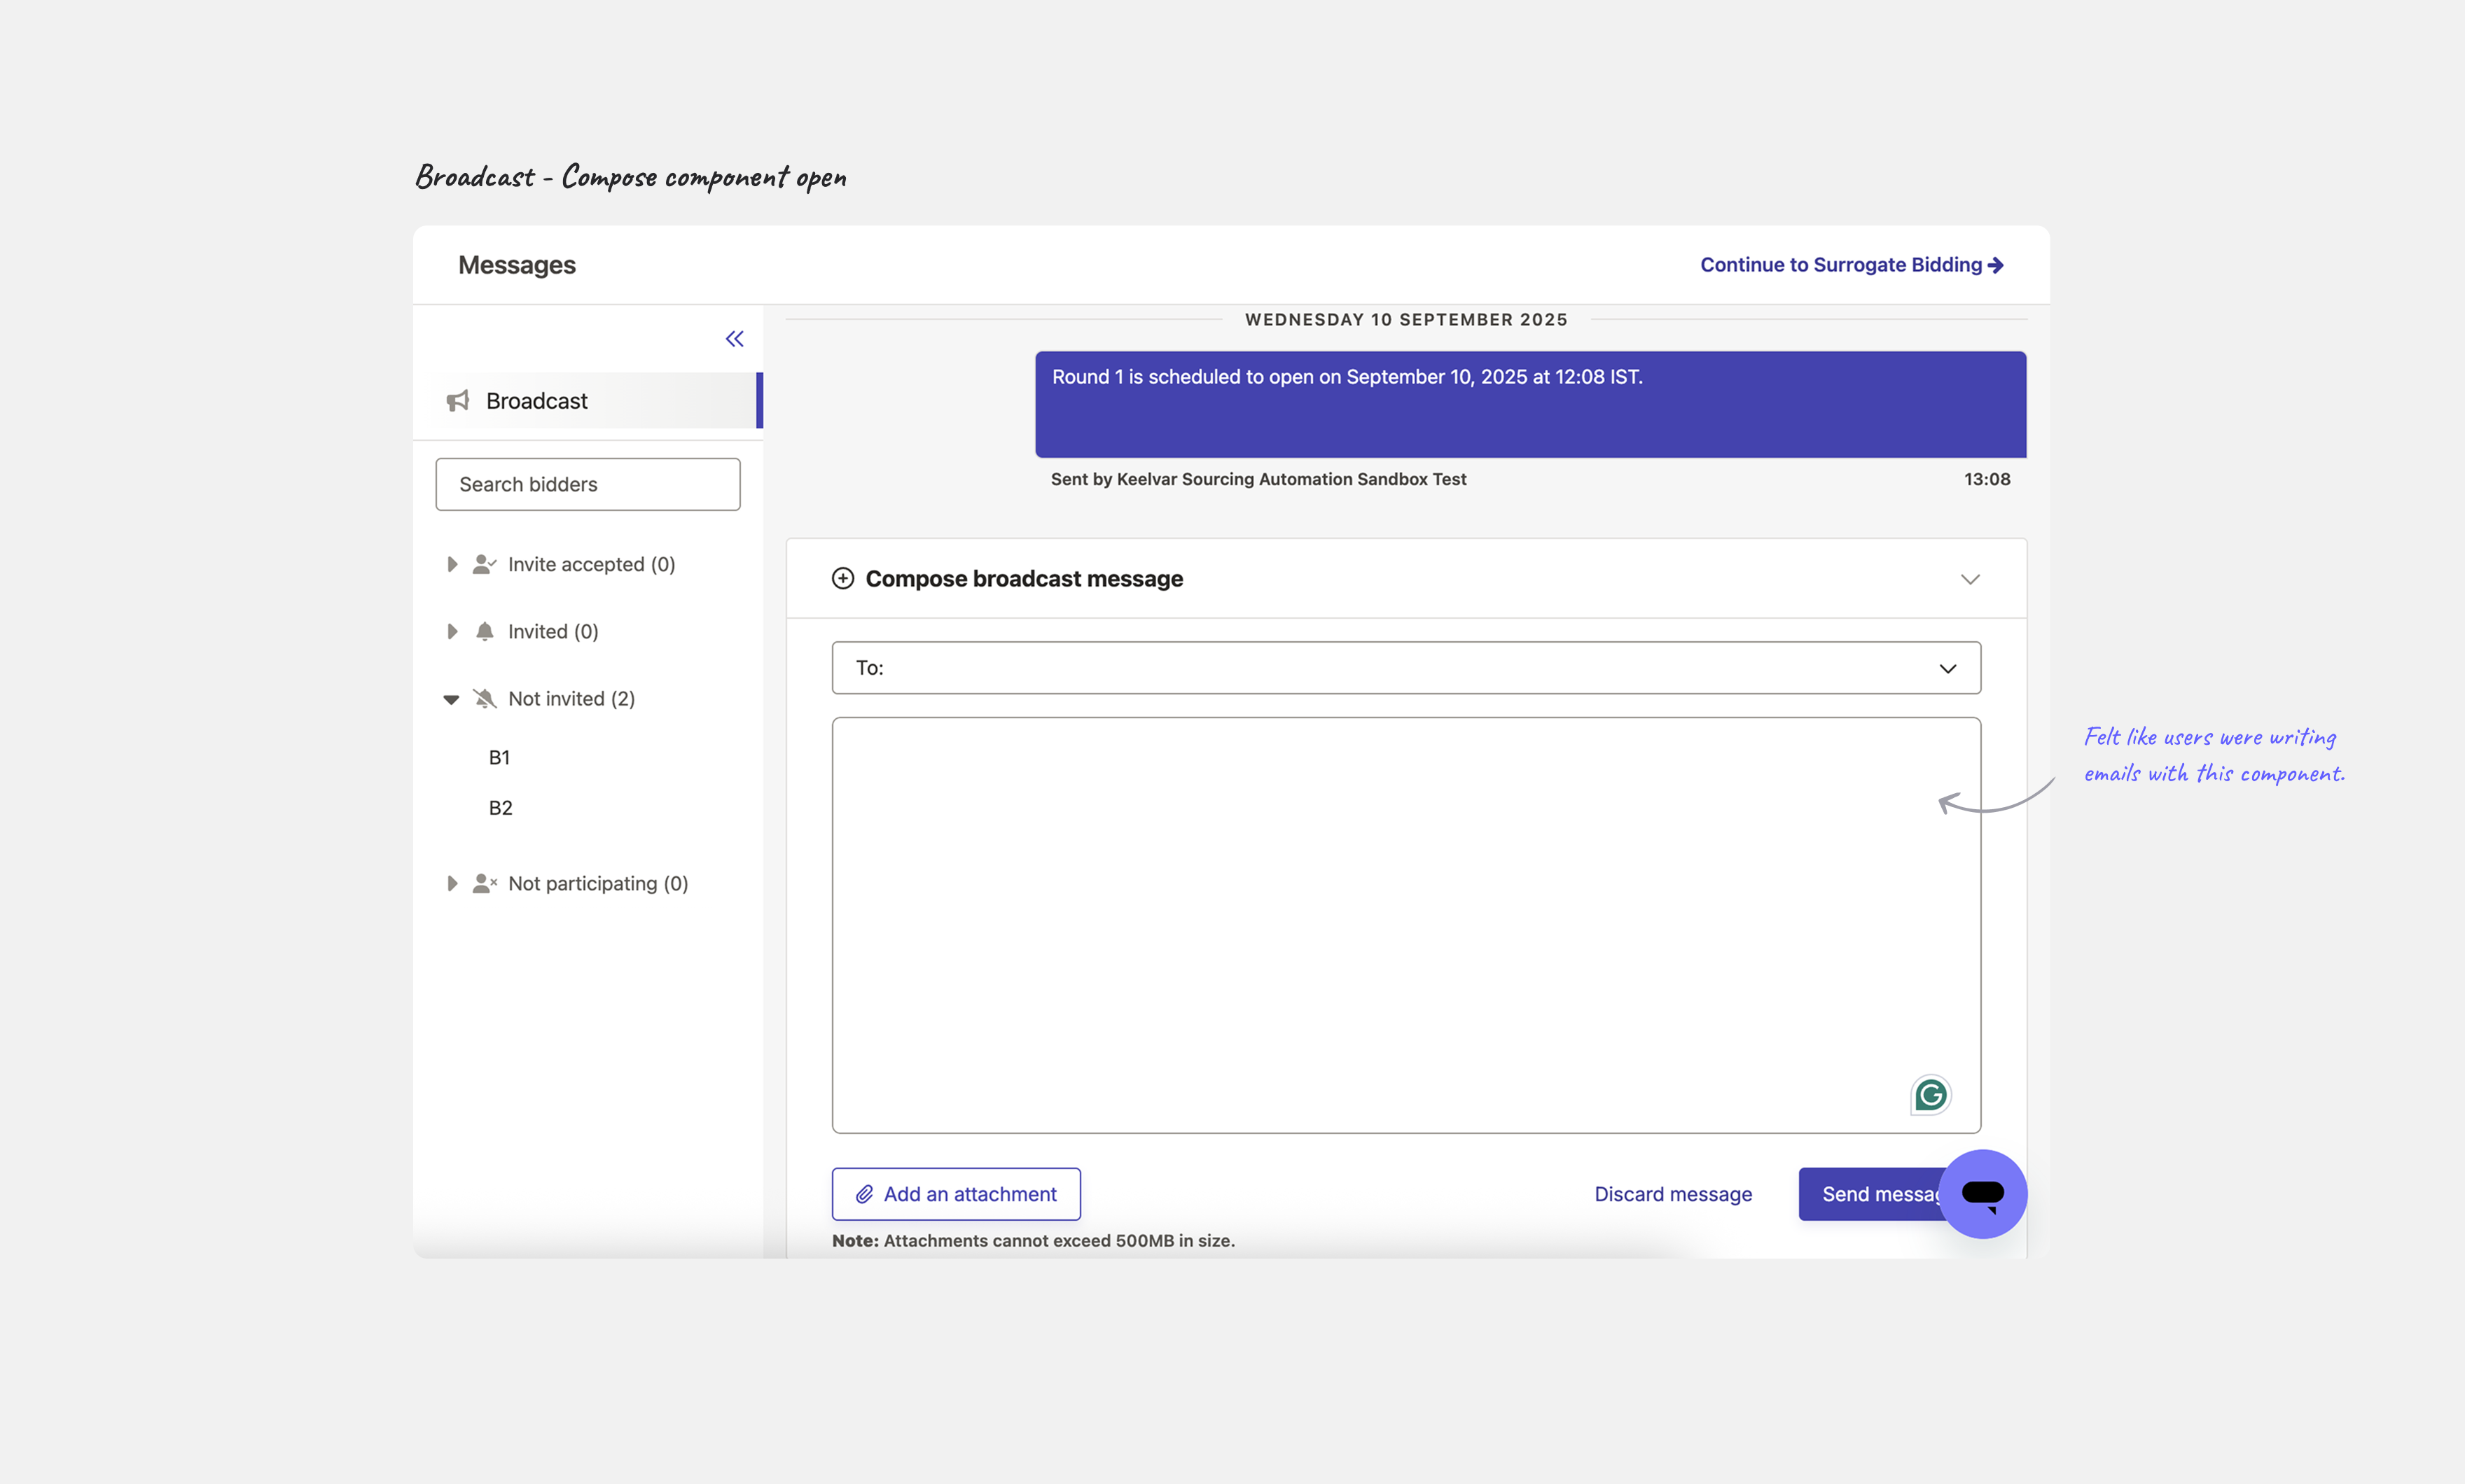Image resolution: width=2465 pixels, height=1484 pixels.
Task: Click the paperclip icon in Add an attachment
Action: [864, 1194]
